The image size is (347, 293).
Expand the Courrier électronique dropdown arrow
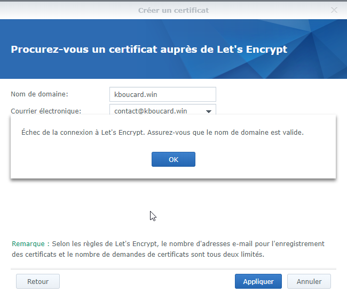pos(209,111)
